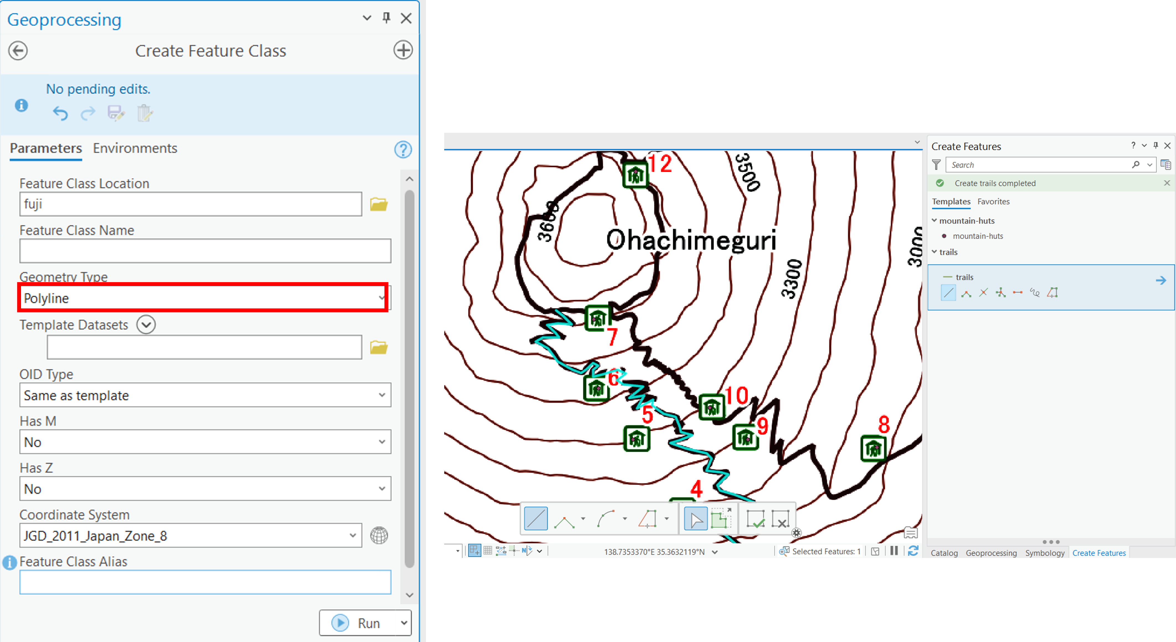Open the Favorites tab in Create Features

[x=993, y=202]
